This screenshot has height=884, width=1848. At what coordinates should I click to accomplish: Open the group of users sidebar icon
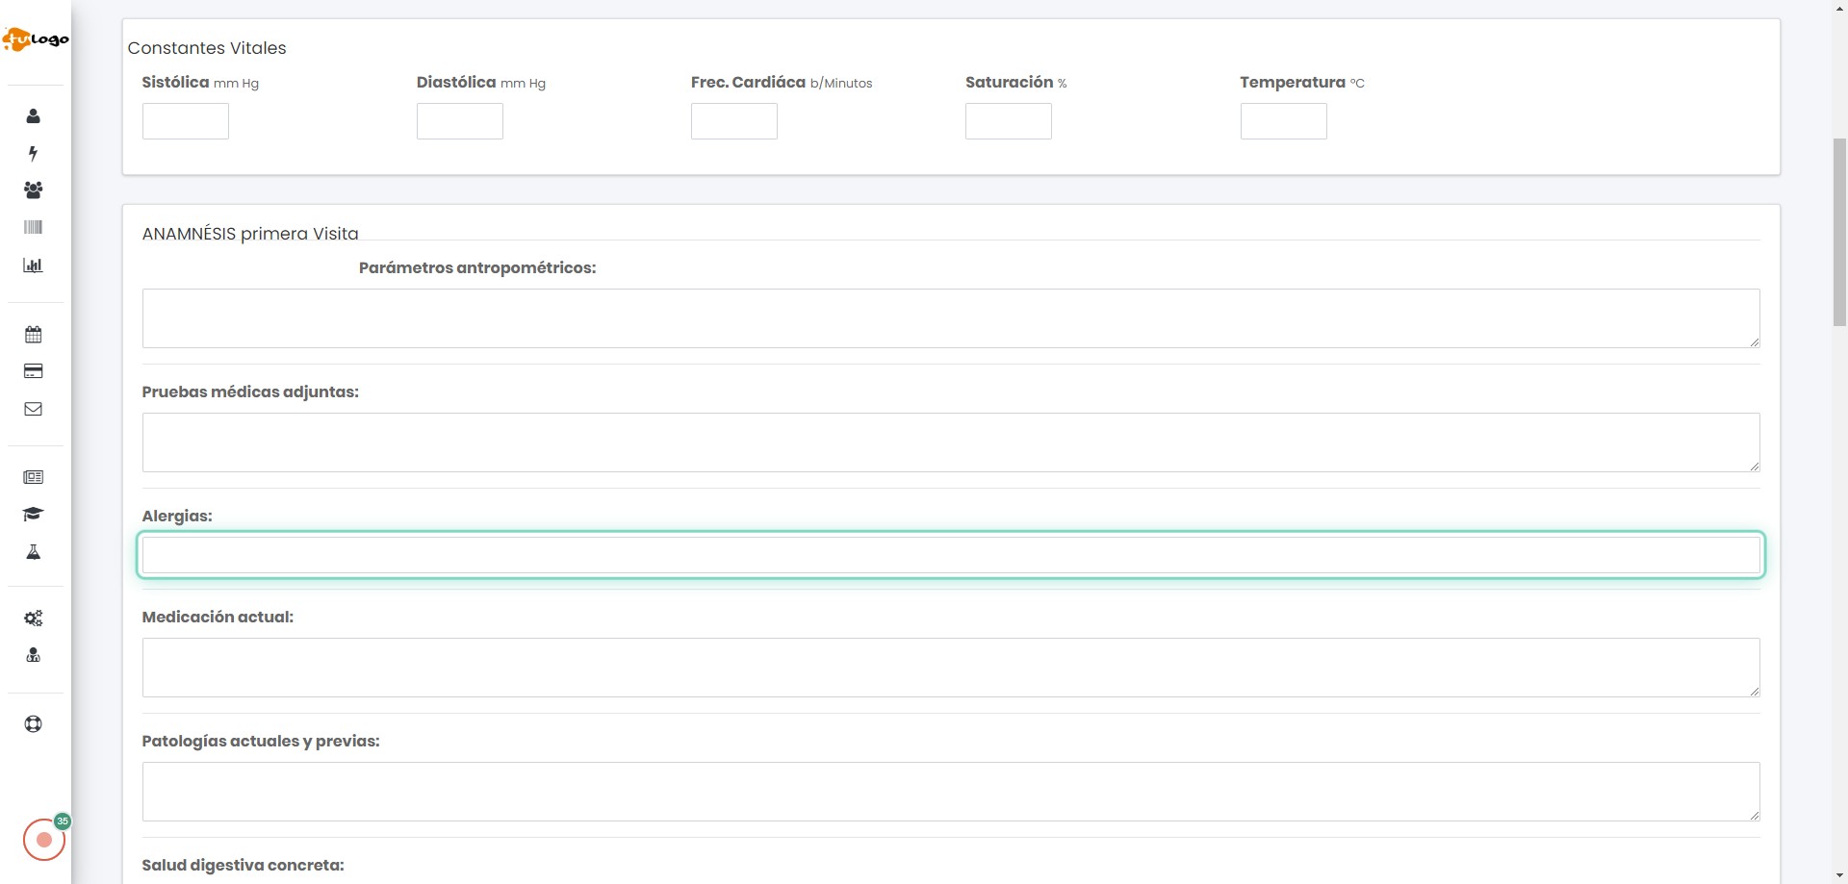(x=34, y=190)
